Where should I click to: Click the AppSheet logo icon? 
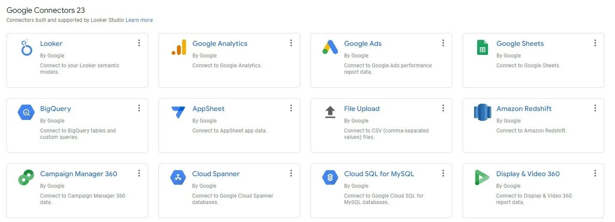179,112
